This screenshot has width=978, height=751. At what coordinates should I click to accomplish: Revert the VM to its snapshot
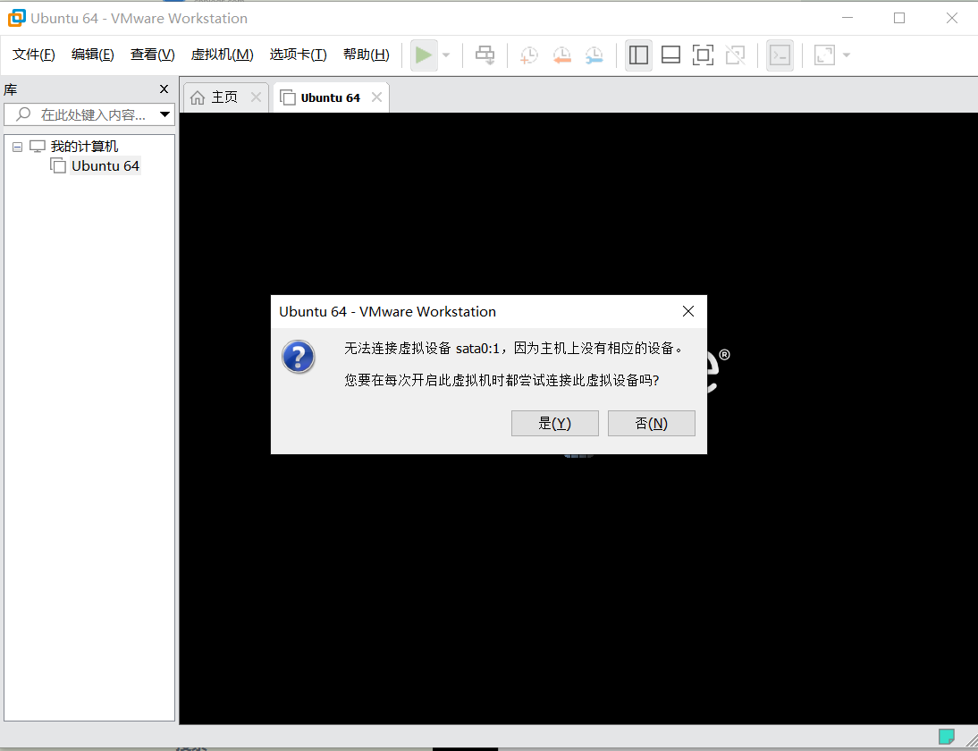(561, 55)
